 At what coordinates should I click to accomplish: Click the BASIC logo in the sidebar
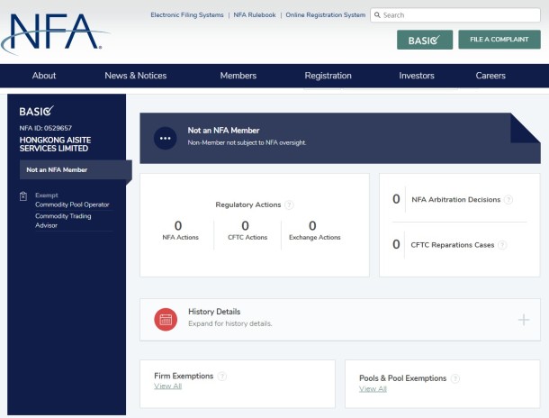pyautogui.click(x=36, y=111)
